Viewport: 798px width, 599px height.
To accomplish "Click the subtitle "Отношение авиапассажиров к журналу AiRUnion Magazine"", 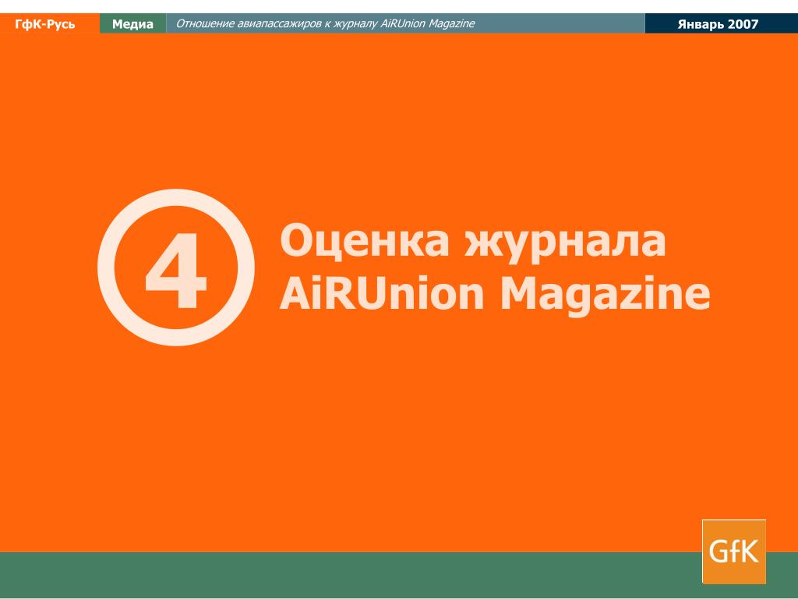I will tap(325, 23).
